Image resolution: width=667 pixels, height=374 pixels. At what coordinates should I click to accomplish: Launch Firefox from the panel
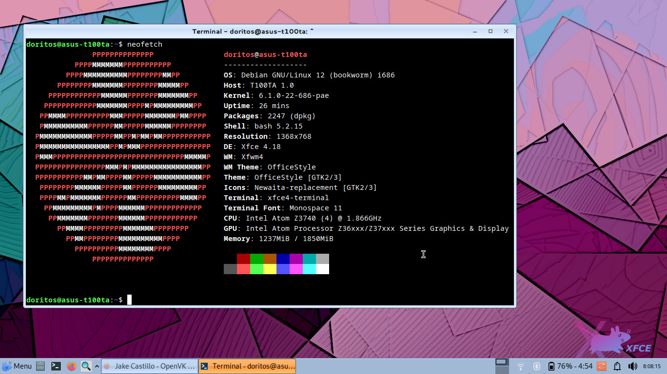tap(72, 366)
